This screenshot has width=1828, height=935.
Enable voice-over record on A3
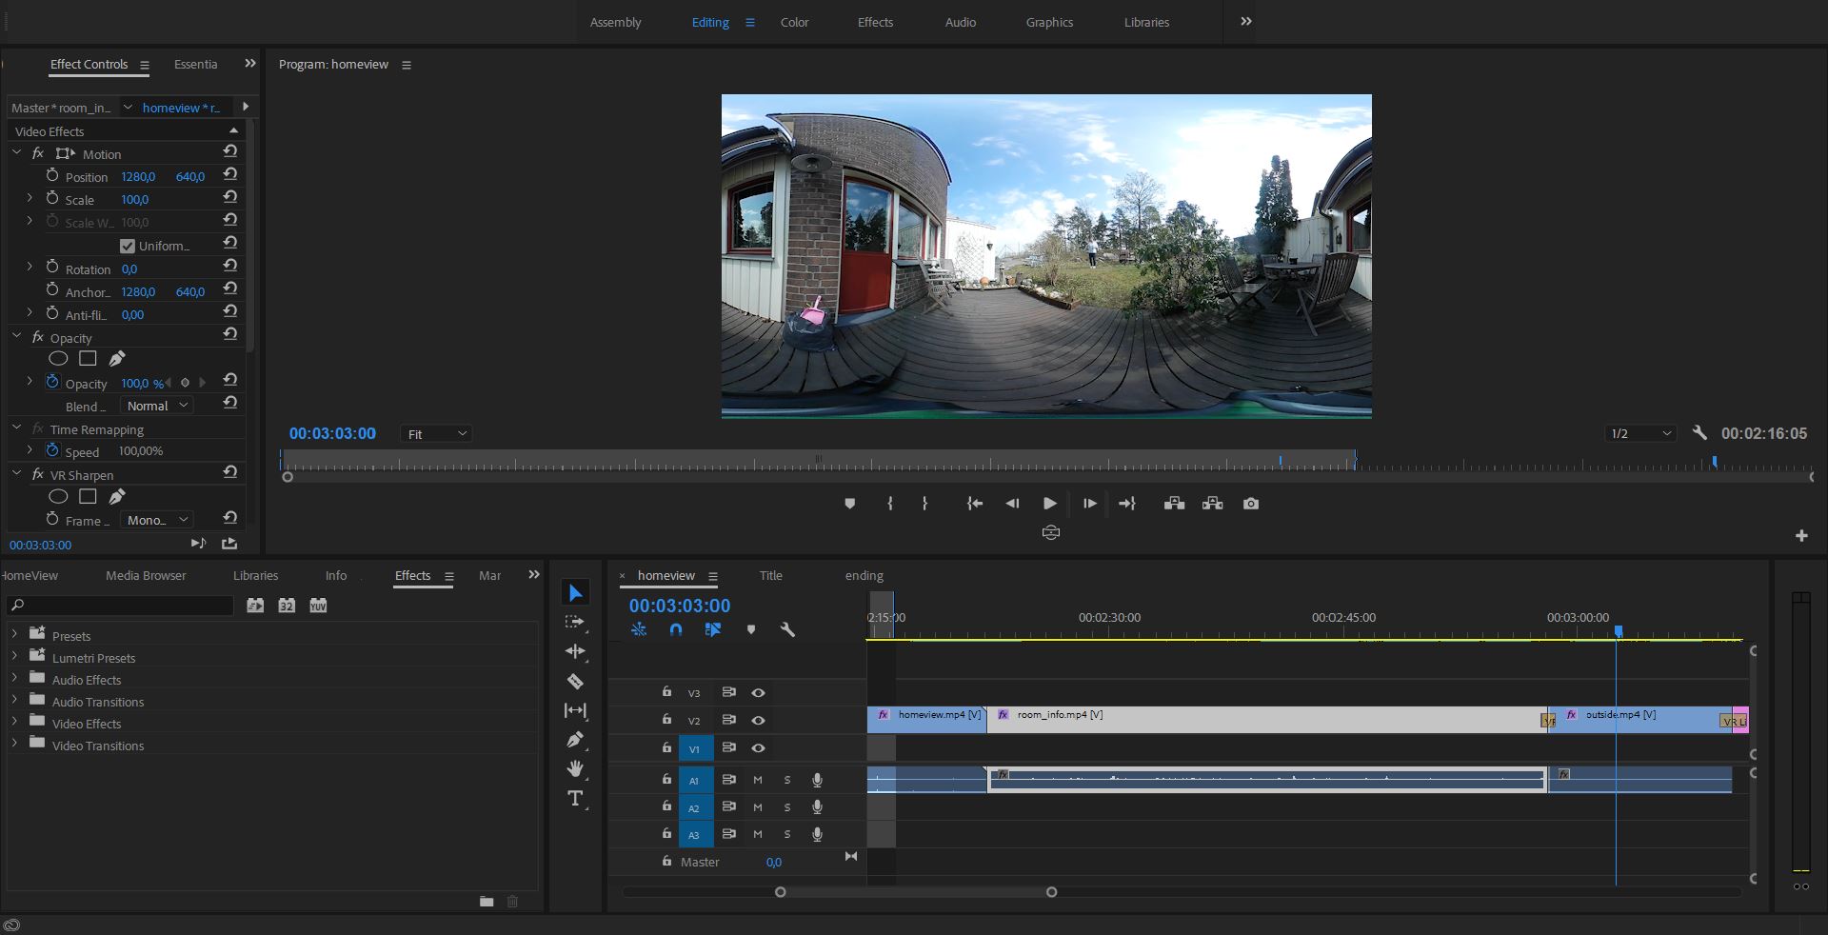coord(817,835)
